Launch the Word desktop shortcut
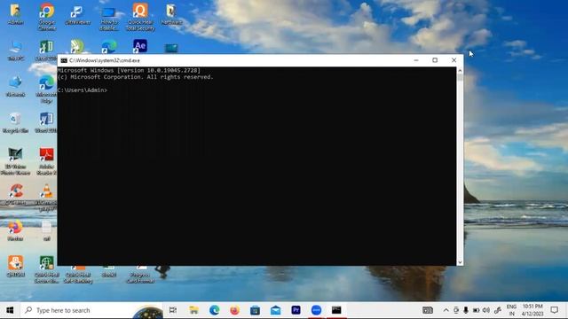568x319 pixels. (x=46, y=123)
